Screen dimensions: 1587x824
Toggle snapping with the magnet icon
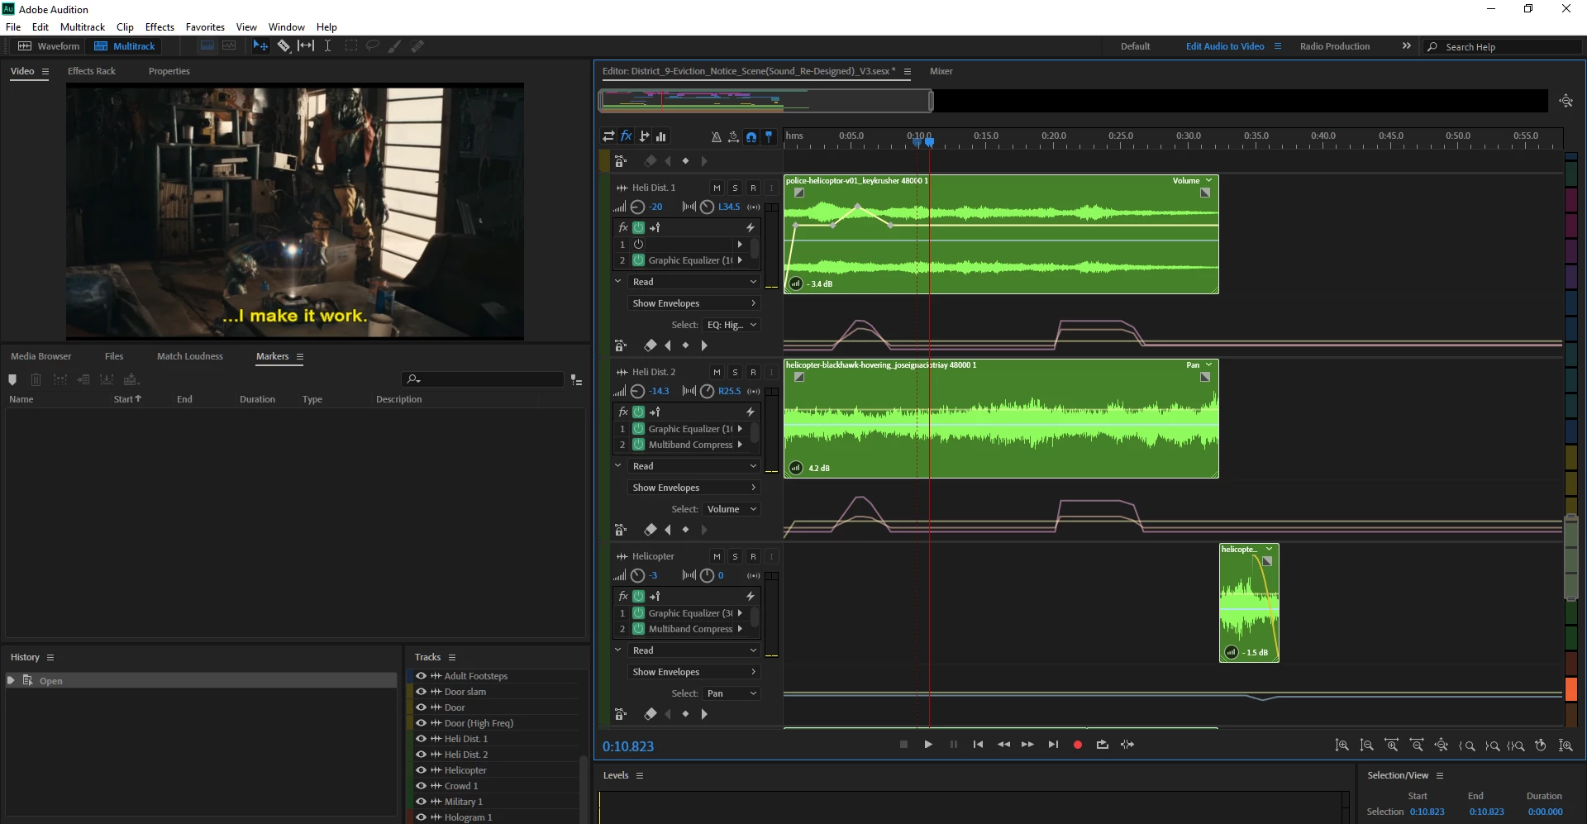tap(751, 136)
